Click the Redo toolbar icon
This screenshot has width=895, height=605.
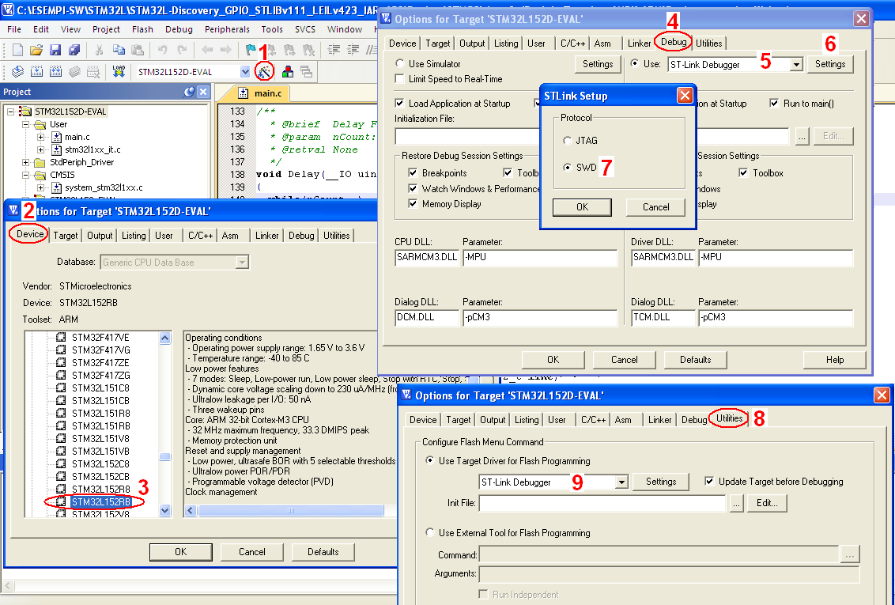182,50
